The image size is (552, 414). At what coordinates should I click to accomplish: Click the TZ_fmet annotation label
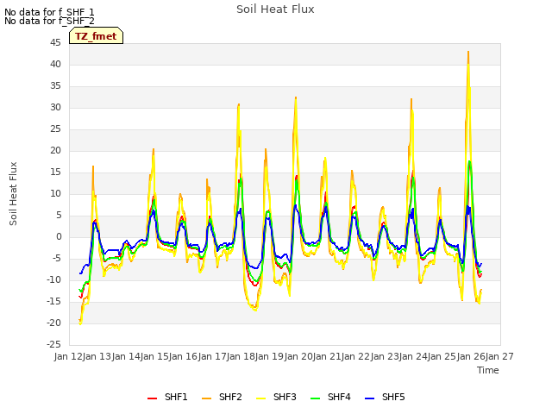(x=96, y=36)
